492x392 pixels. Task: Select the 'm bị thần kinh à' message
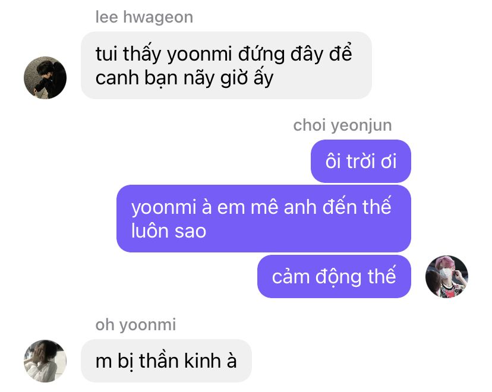click(x=166, y=361)
